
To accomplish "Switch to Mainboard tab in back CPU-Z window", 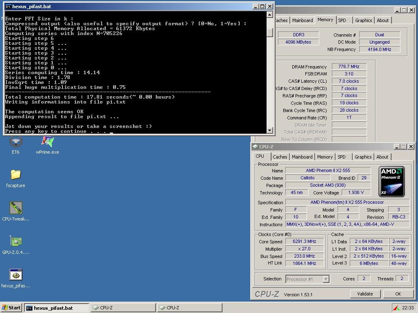I will pyautogui.click(x=302, y=20).
